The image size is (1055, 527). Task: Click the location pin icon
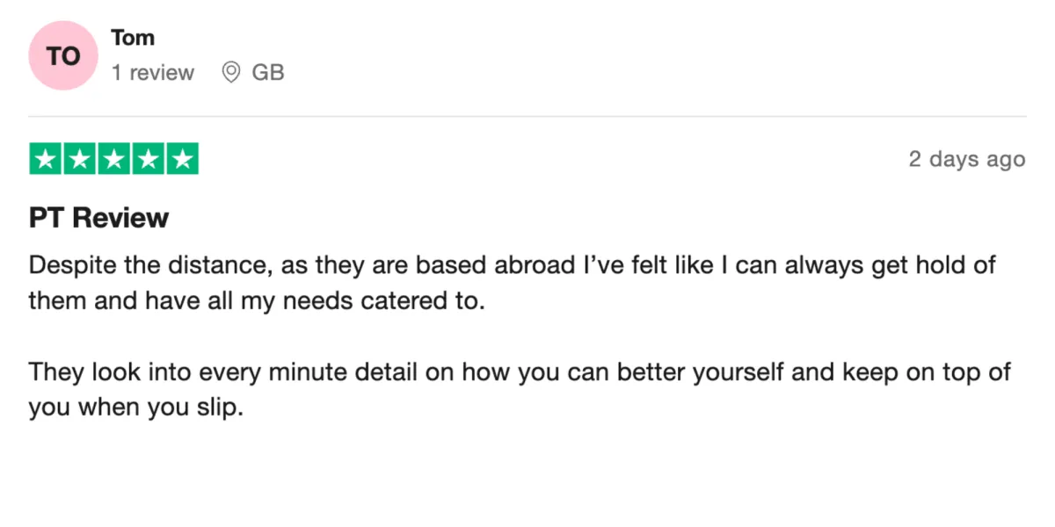click(x=231, y=73)
